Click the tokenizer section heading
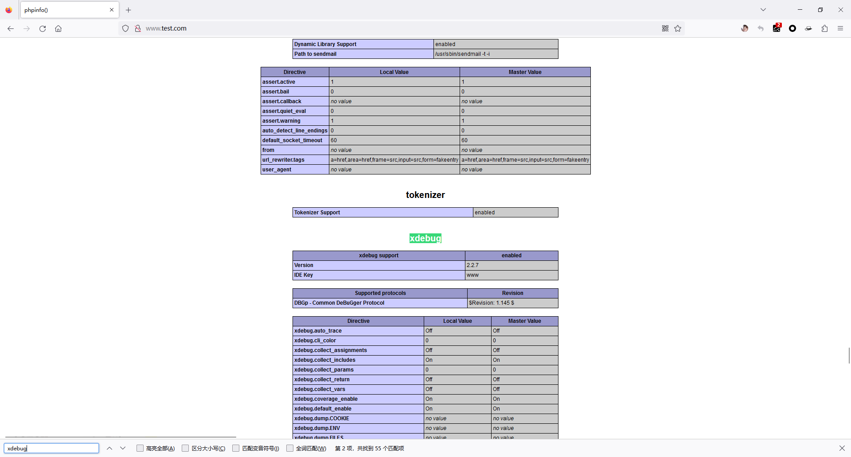Image resolution: width=851 pixels, height=457 pixels. pos(425,195)
